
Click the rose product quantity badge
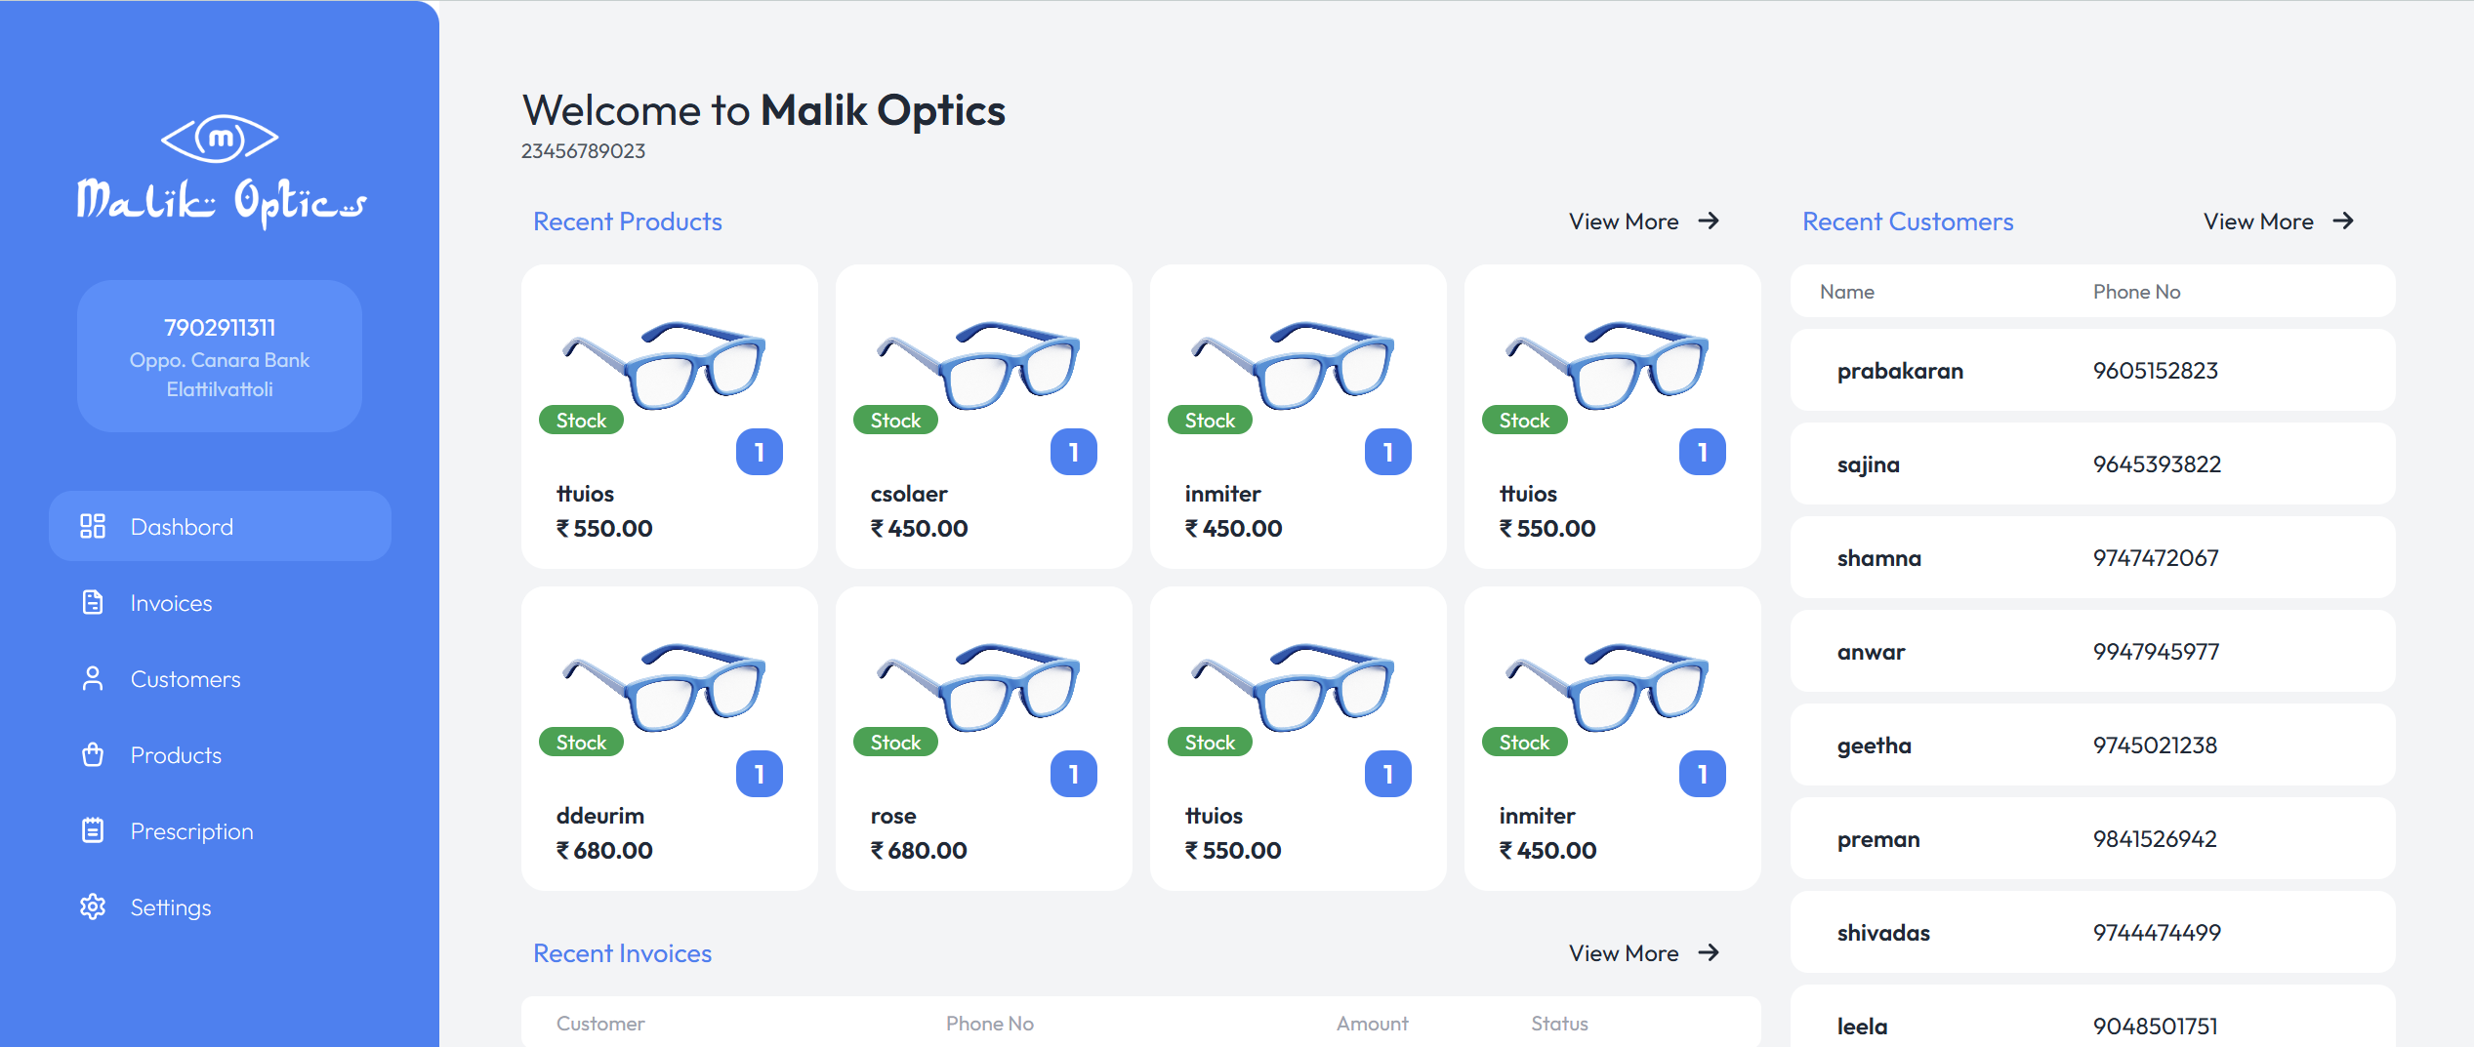point(1074,774)
